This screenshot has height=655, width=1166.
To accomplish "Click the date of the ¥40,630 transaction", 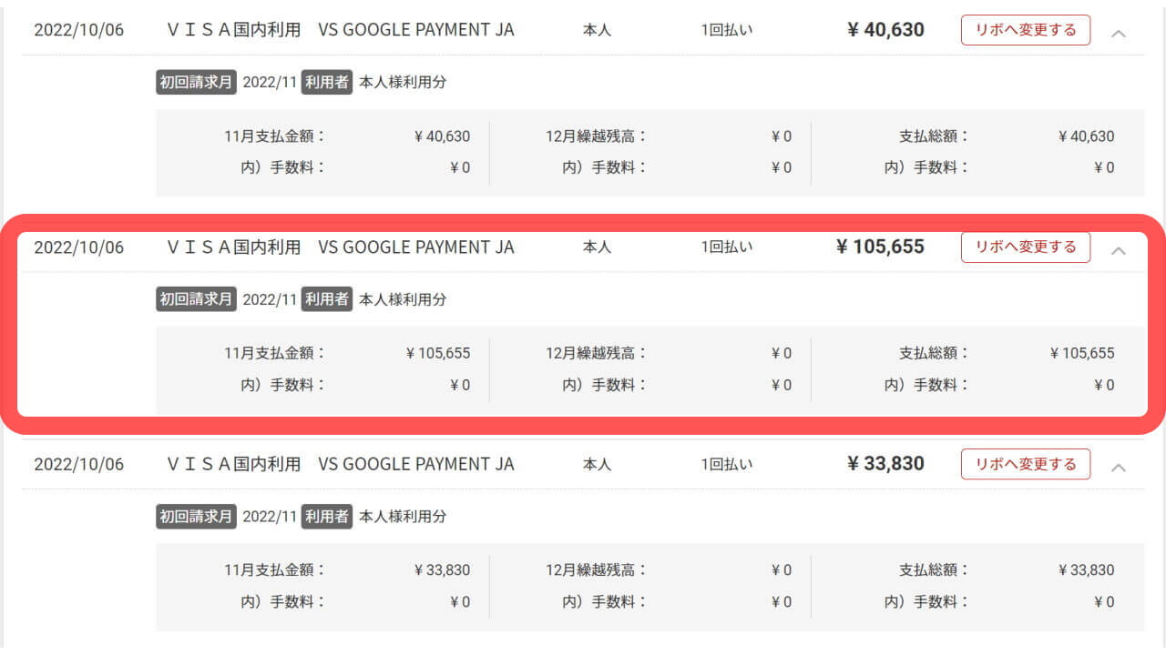I will pos(79,30).
